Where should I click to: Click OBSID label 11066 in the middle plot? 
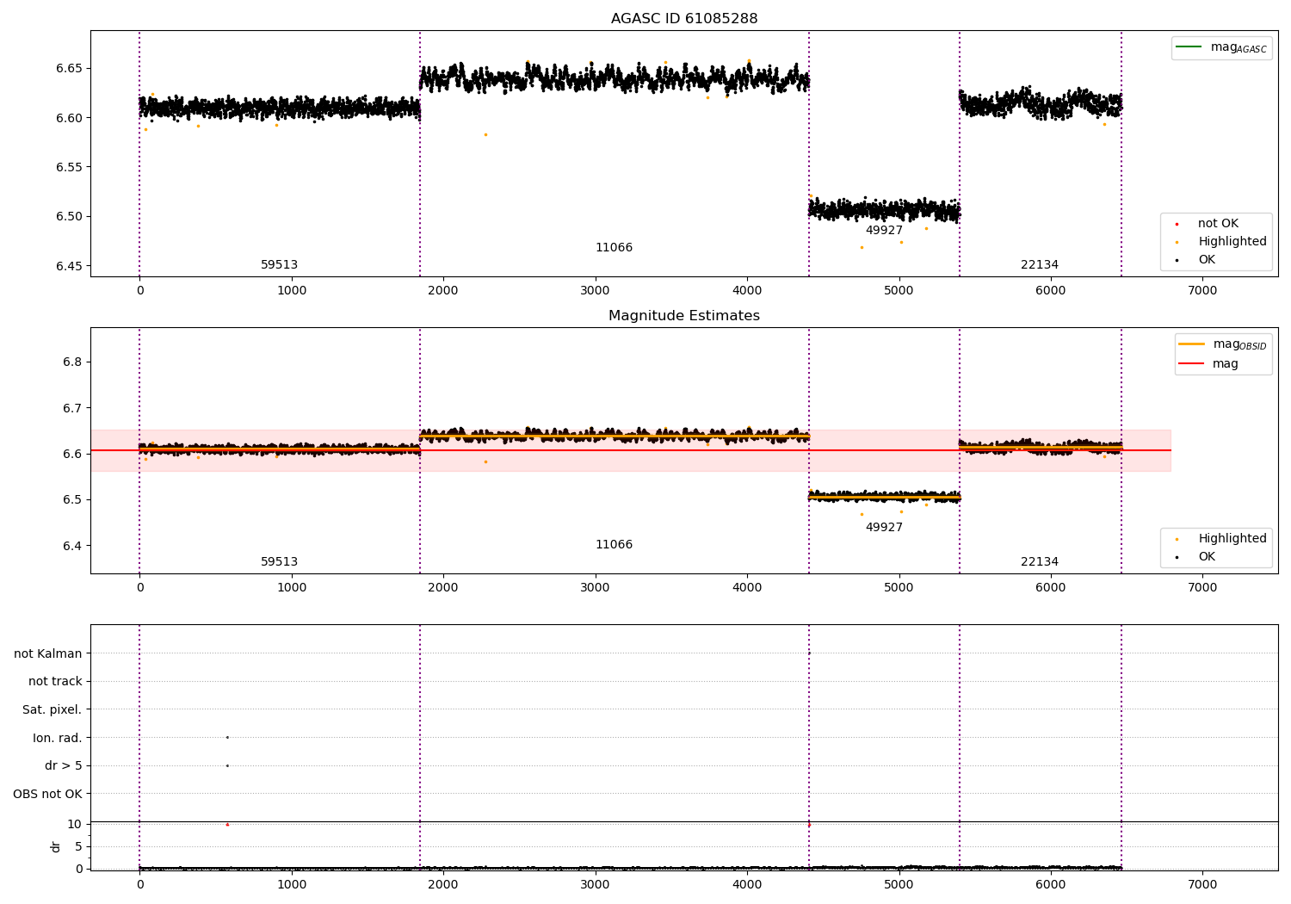614,545
